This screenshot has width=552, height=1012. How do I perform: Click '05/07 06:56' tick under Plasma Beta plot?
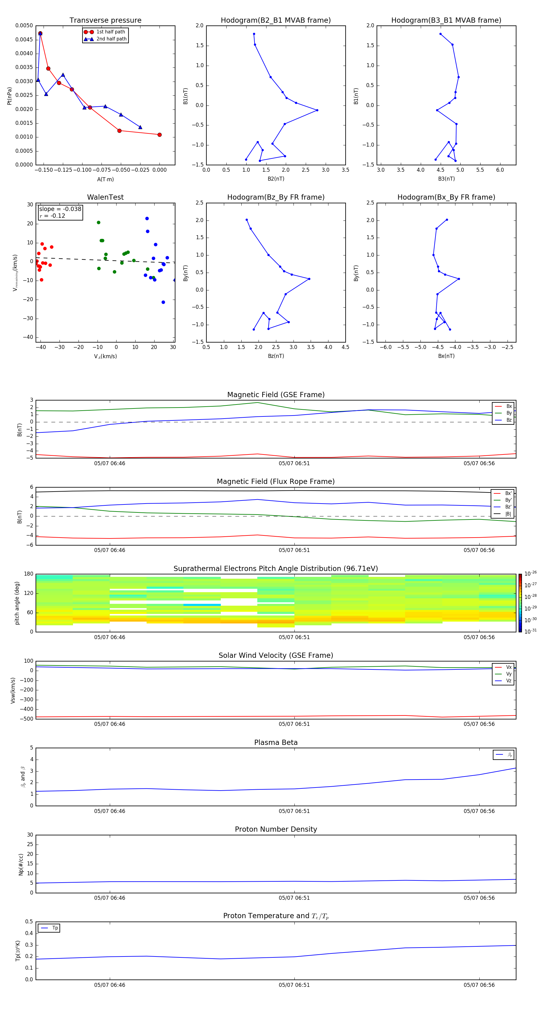[x=479, y=811]
